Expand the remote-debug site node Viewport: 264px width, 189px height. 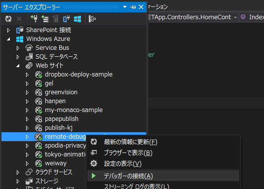(x=27, y=137)
